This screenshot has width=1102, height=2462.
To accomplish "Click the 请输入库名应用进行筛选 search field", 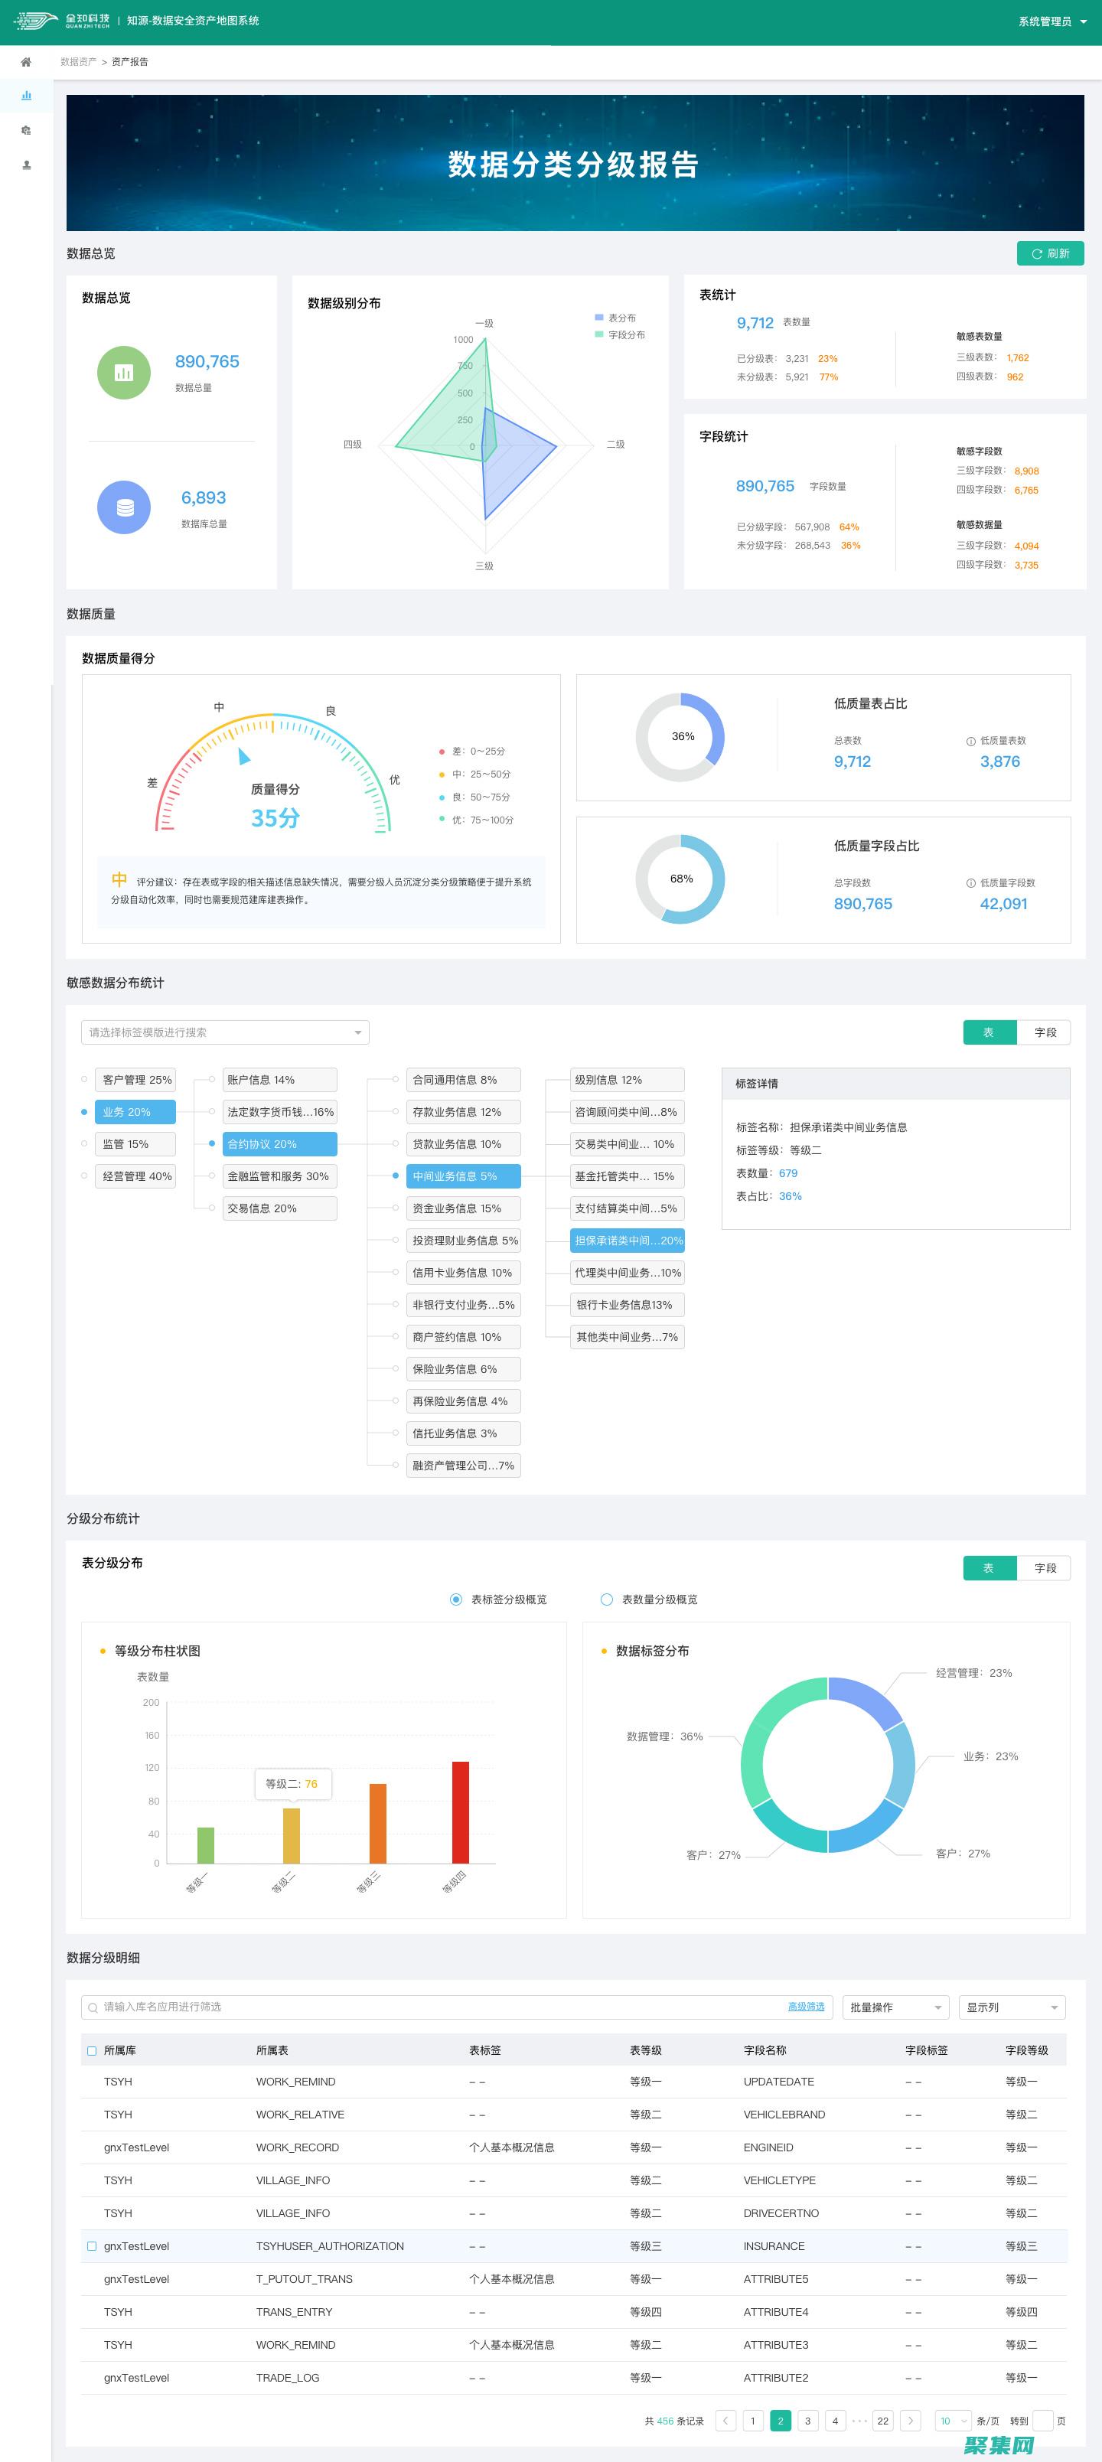I will pos(430,2007).
